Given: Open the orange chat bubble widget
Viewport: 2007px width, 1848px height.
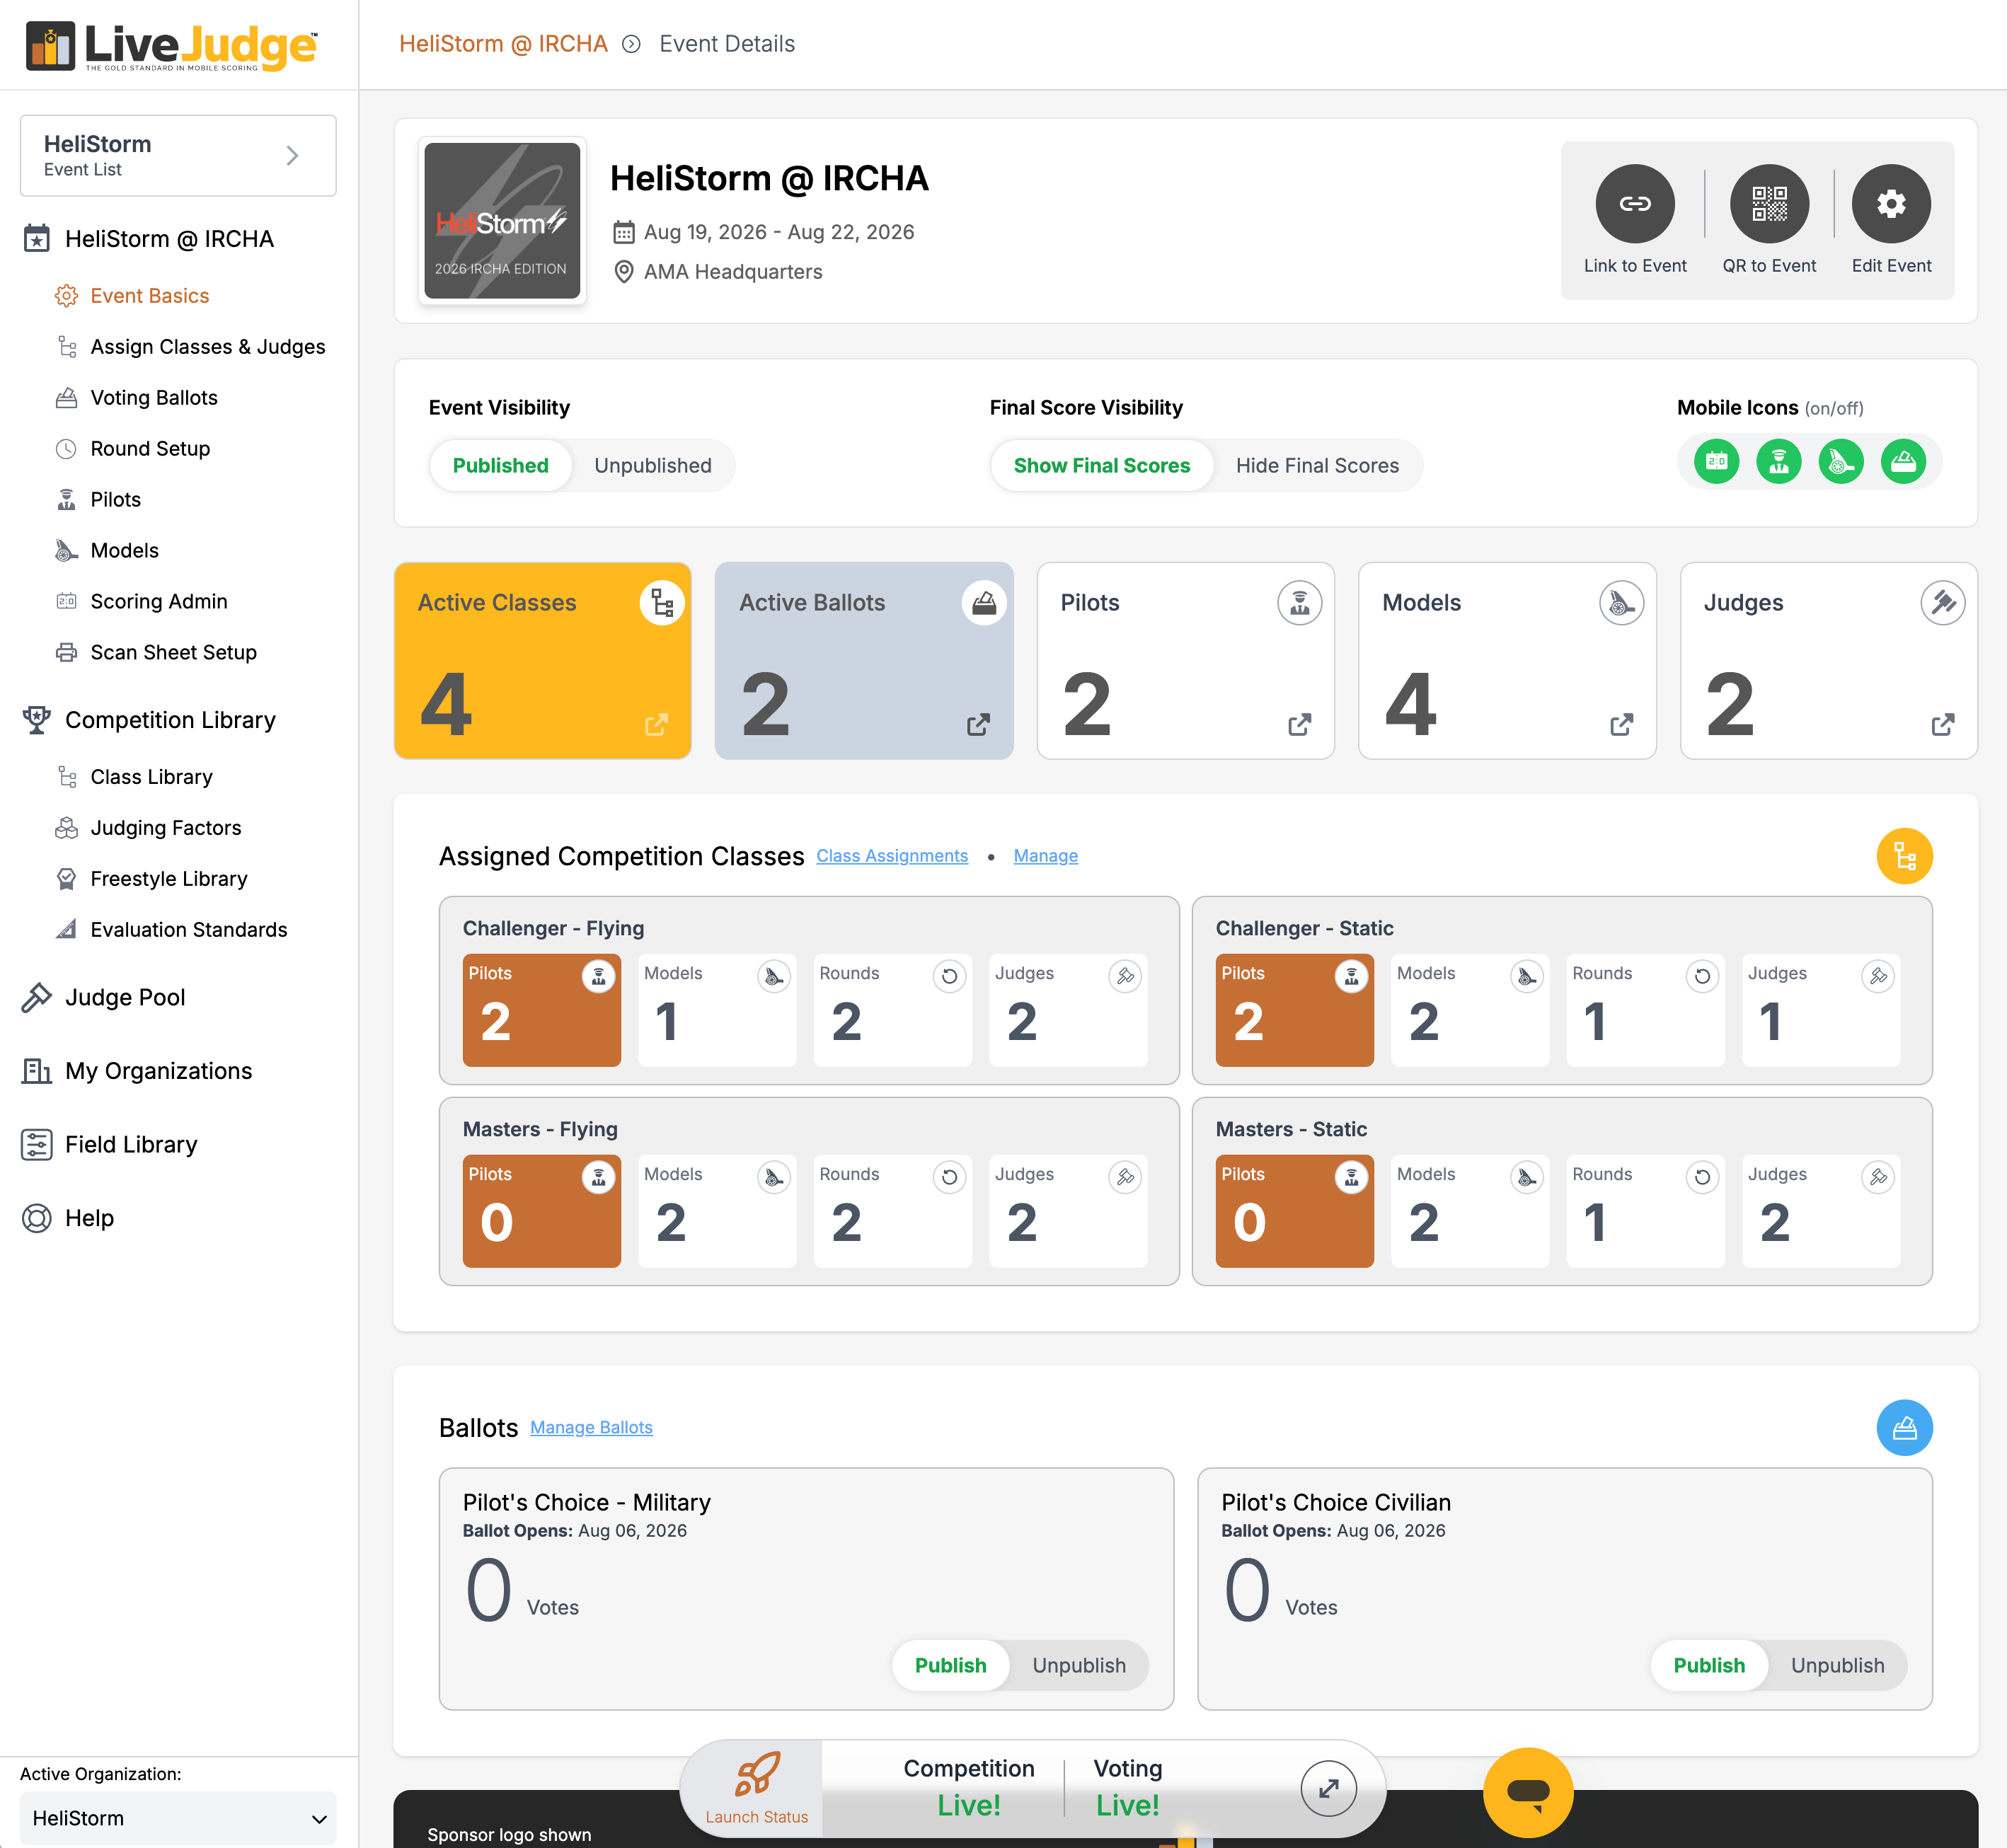Looking at the screenshot, I should pos(1527,1792).
